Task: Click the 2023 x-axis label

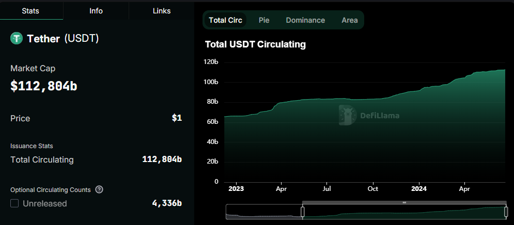Action: 236,189
